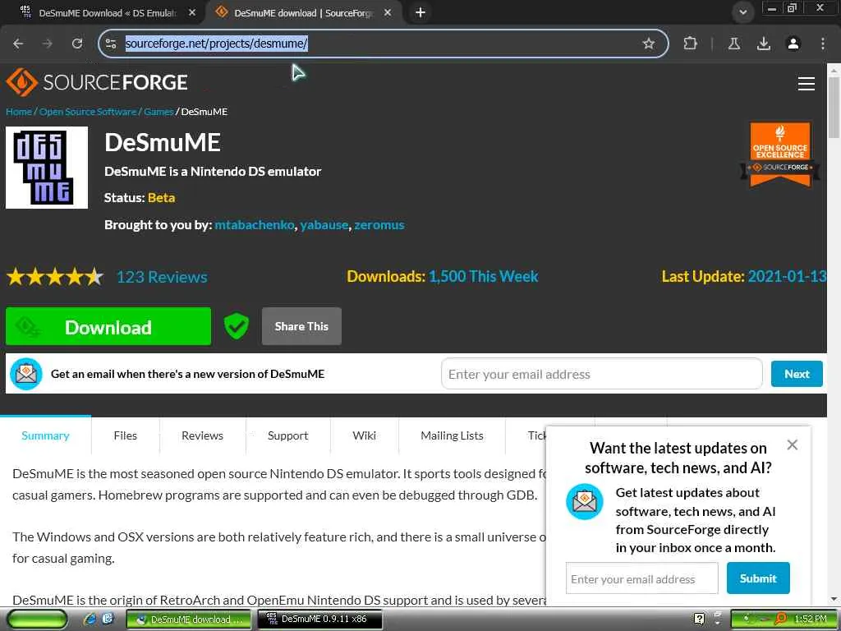Click the 1,500 This Week downloads link
This screenshot has width=841, height=631.
point(483,276)
